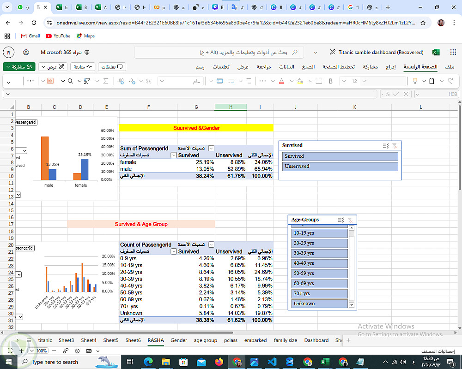Select the Survived slicer item
The width and height of the screenshot is (462, 369).
coord(340,156)
